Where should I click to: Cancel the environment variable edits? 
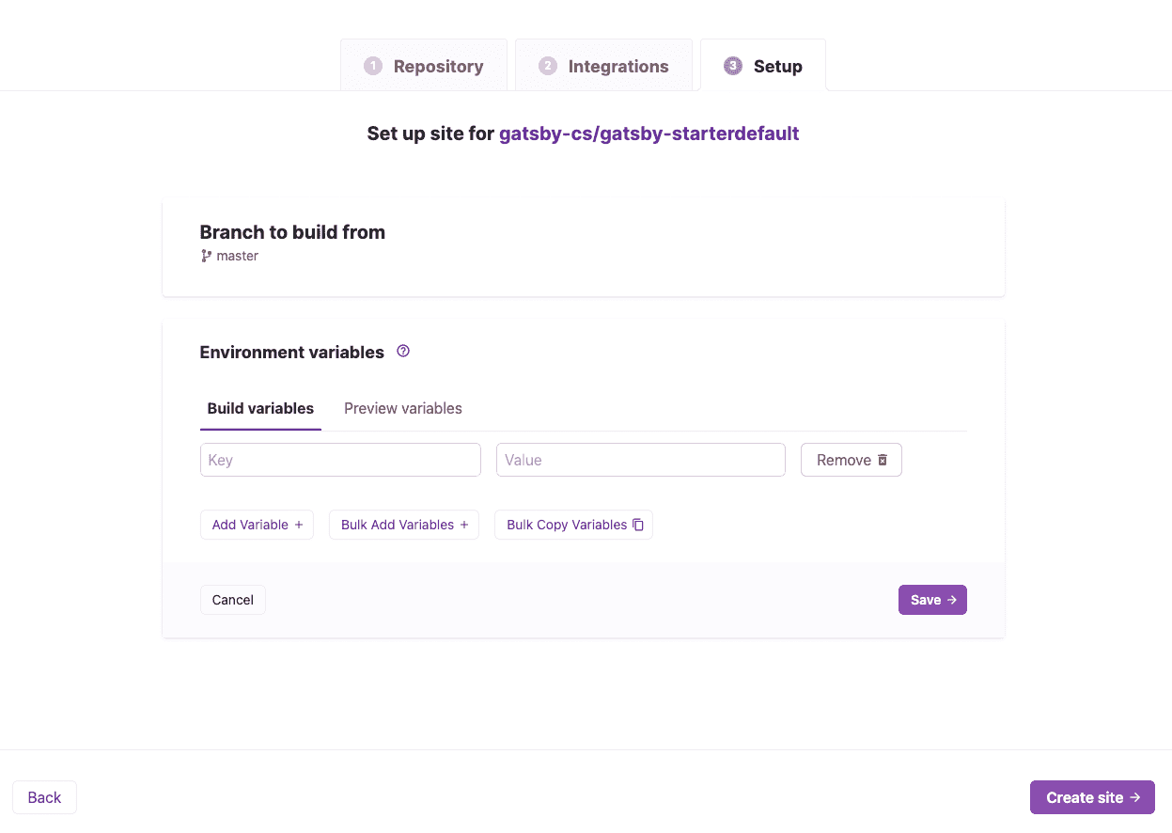click(x=233, y=600)
